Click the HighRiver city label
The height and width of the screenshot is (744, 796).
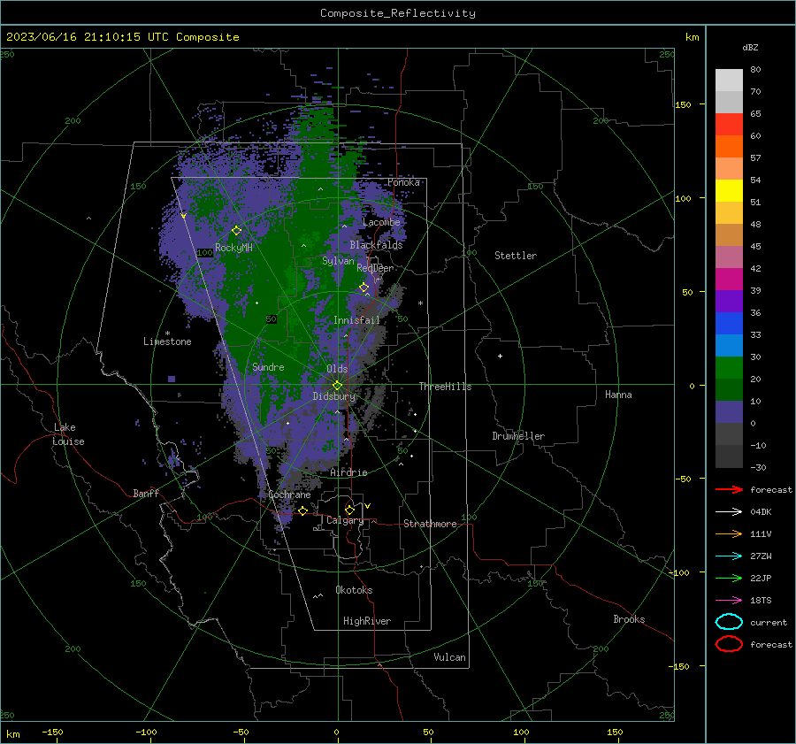367,621
